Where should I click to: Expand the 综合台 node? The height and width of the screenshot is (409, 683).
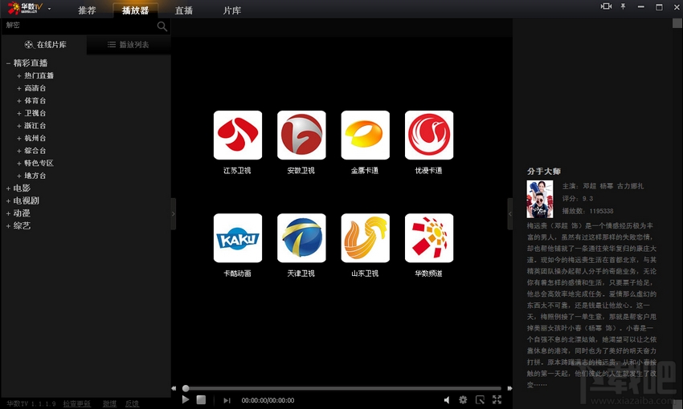pos(19,152)
